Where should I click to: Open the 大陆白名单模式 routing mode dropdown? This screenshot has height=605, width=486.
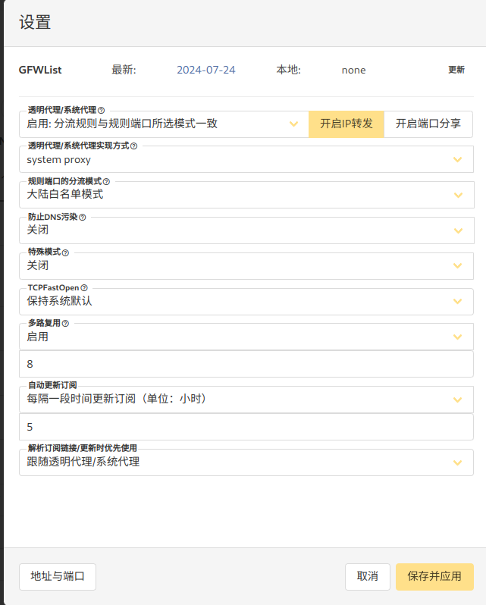click(246, 195)
